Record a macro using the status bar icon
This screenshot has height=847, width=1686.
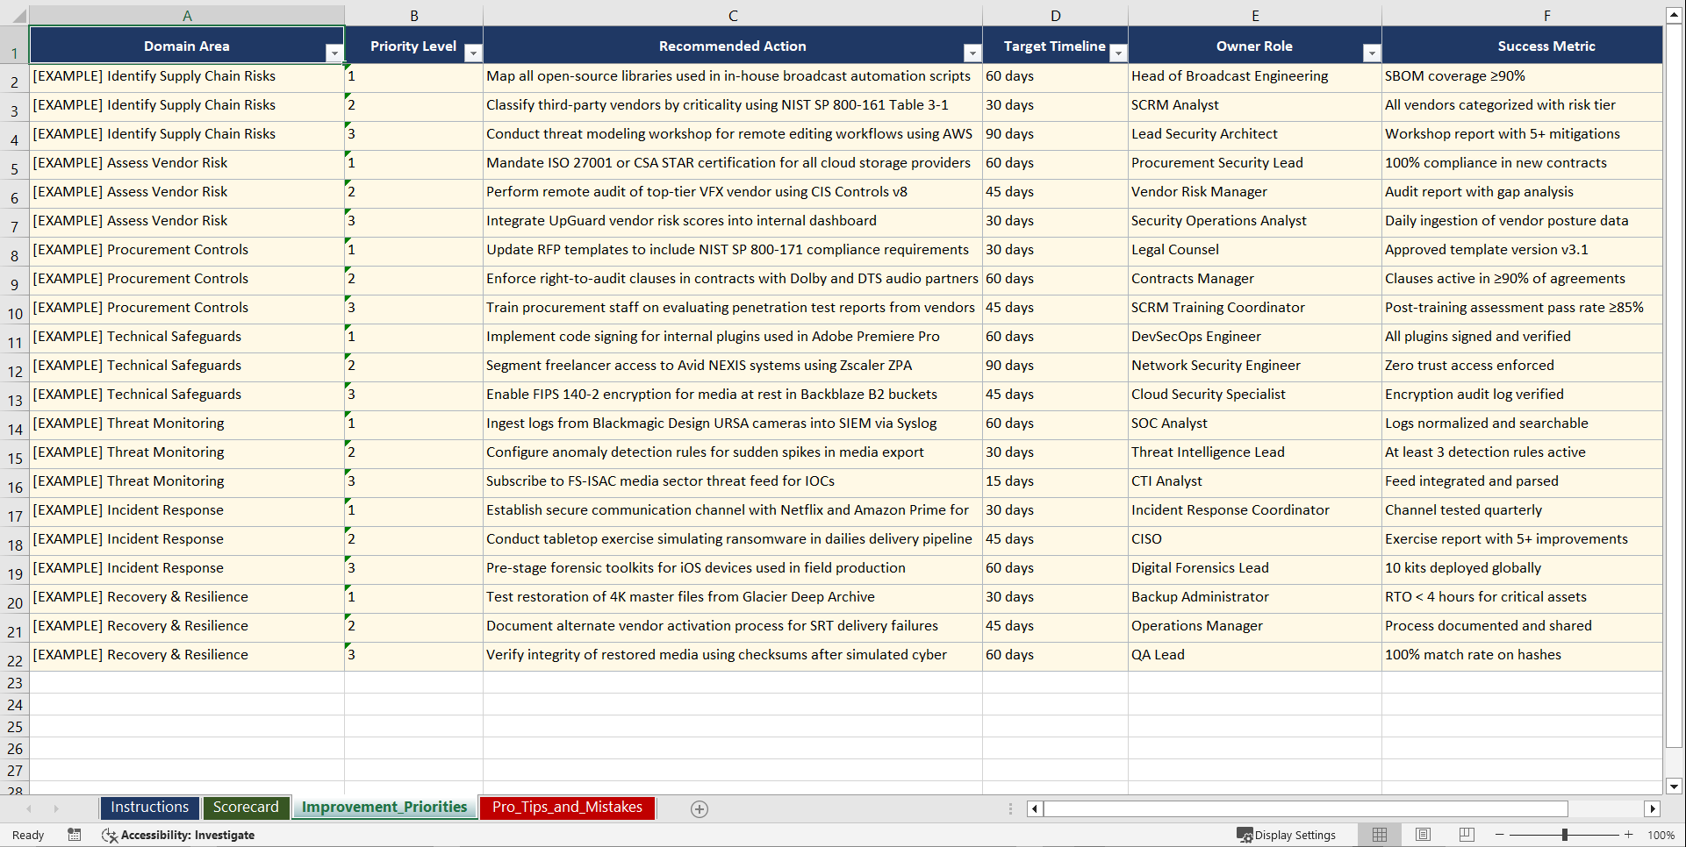click(75, 835)
